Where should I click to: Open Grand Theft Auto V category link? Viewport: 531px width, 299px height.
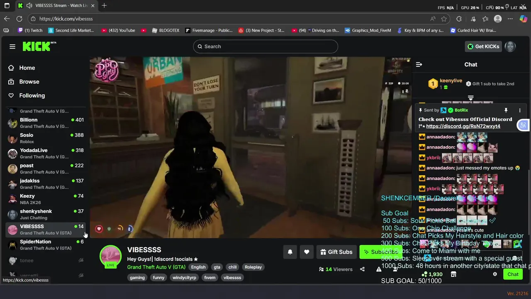click(156, 267)
